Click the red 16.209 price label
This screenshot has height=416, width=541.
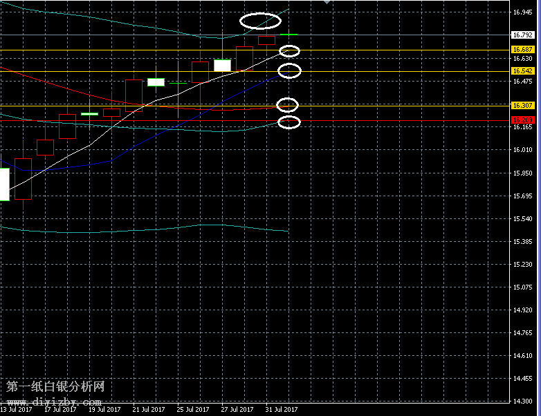(x=522, y=120)
